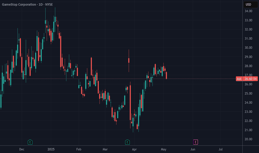
Task: Click the 34.00 price axis label
Action: coord(248,11)
